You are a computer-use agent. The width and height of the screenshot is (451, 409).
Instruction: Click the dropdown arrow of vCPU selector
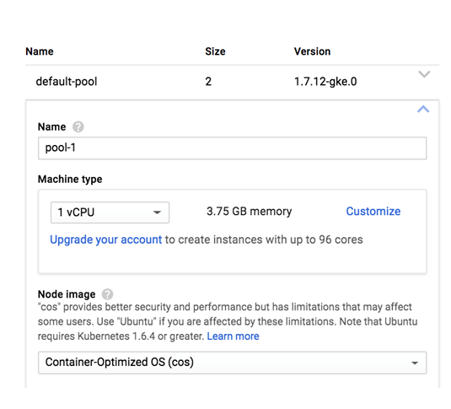click(x=157, y=213)
